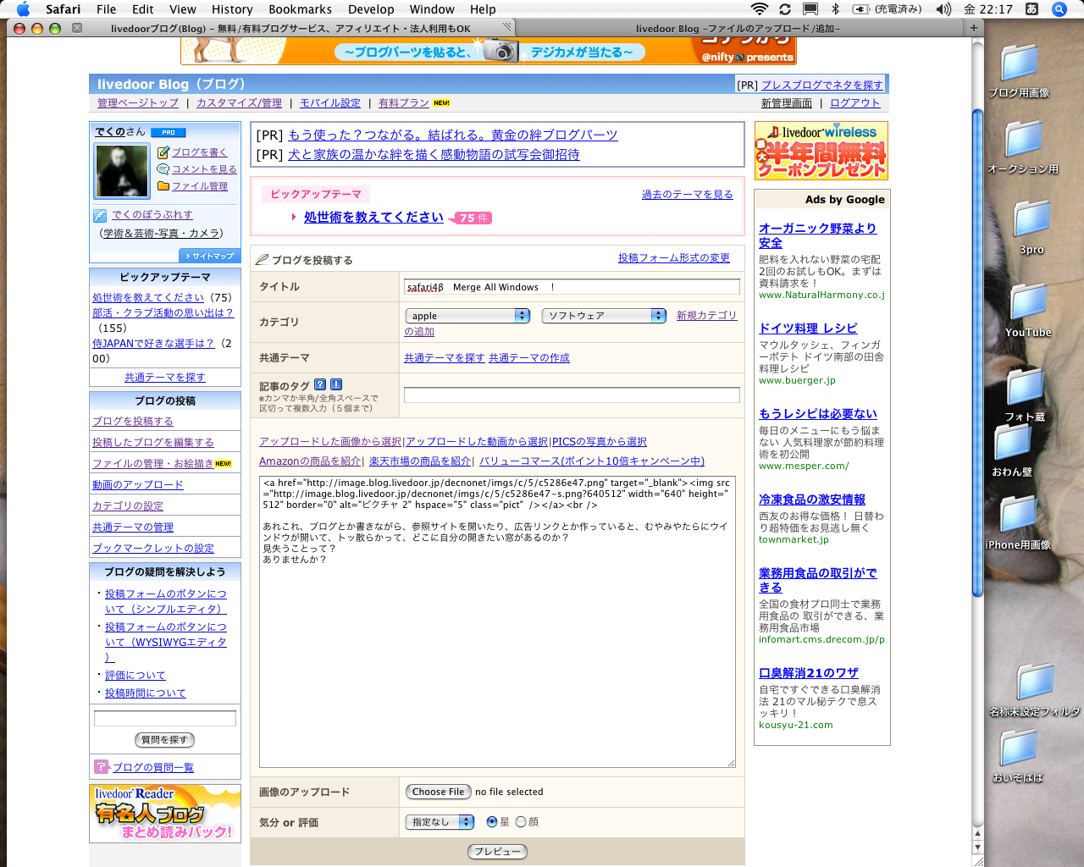Screen dimensions: 1084x867
Task: Open the Bookmarks menu
Action: (301, 9)
